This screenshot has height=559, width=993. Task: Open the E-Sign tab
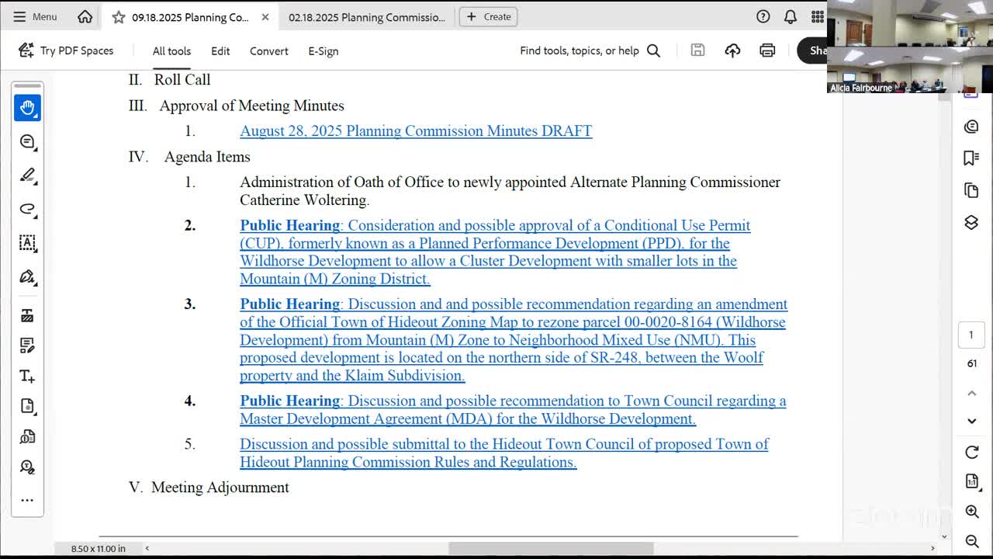(x=324, y=51)
